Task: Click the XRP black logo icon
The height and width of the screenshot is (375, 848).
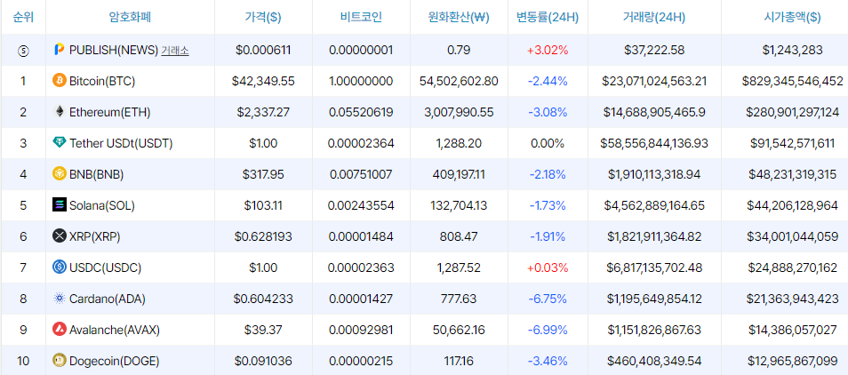Action: (x=60, y=236)
